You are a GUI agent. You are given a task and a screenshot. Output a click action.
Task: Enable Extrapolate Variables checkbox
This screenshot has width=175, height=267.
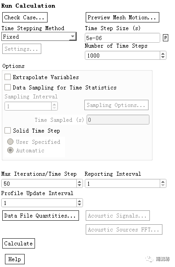click(8, 77)
